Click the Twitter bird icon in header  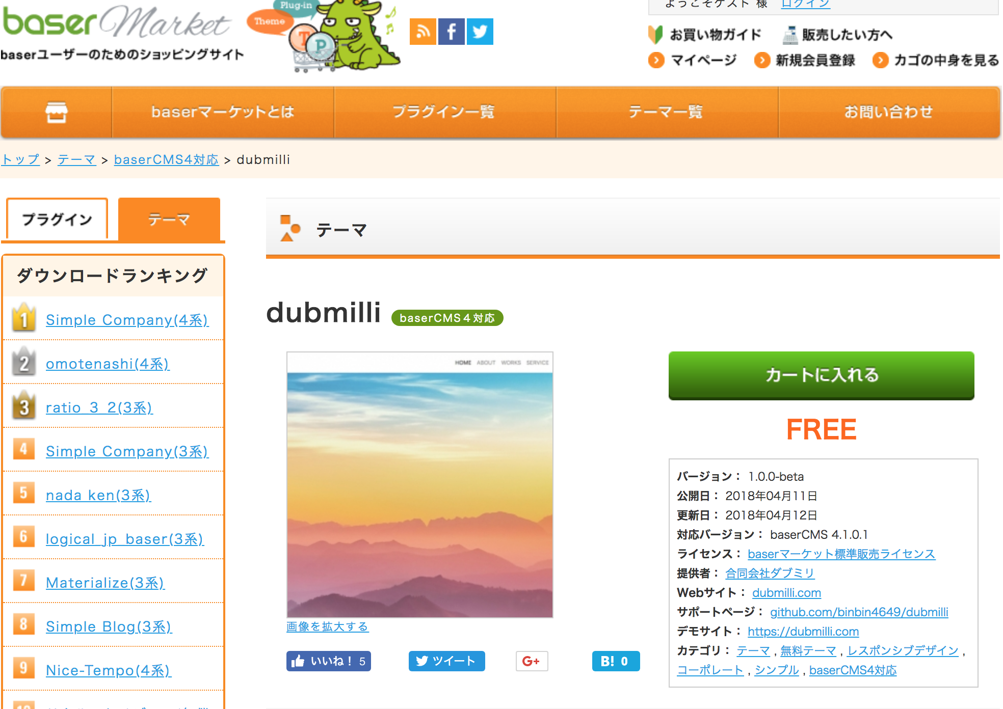tap(480, 32)
